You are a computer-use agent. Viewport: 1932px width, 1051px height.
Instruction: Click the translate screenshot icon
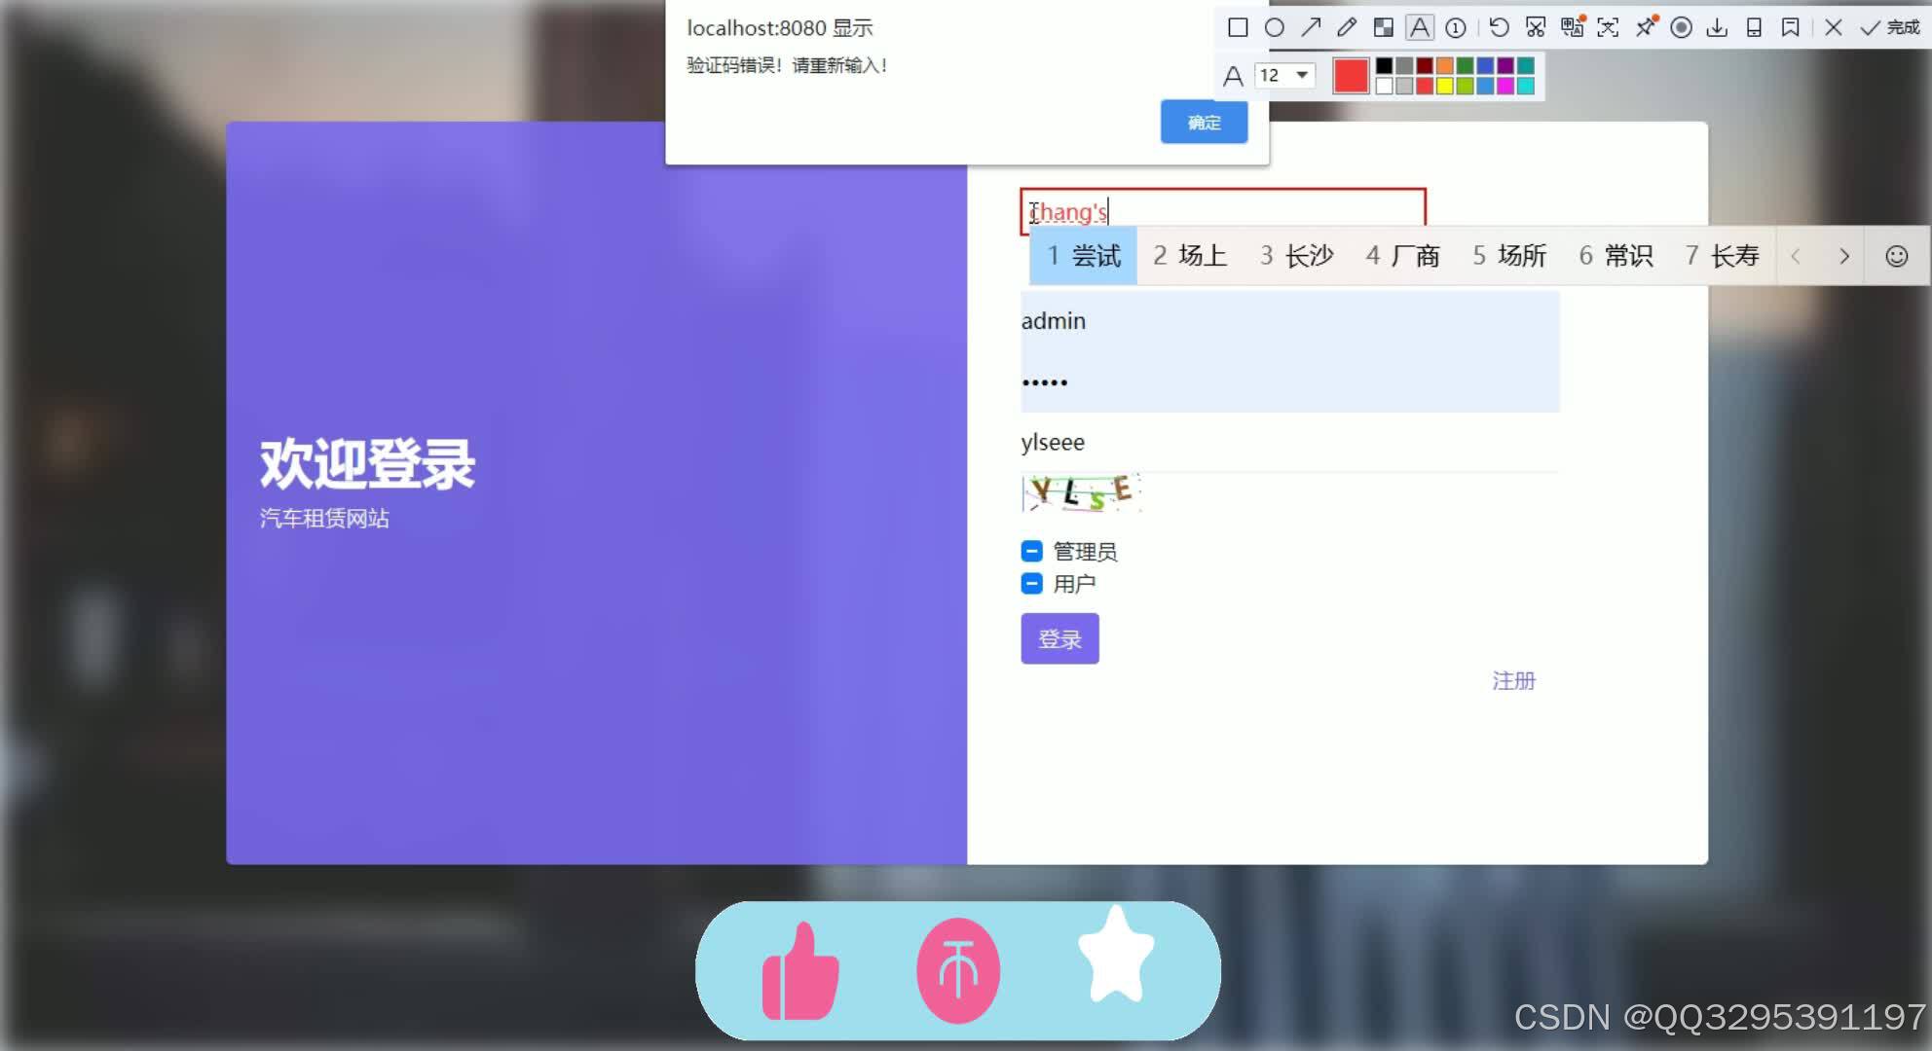point(1572,27)
